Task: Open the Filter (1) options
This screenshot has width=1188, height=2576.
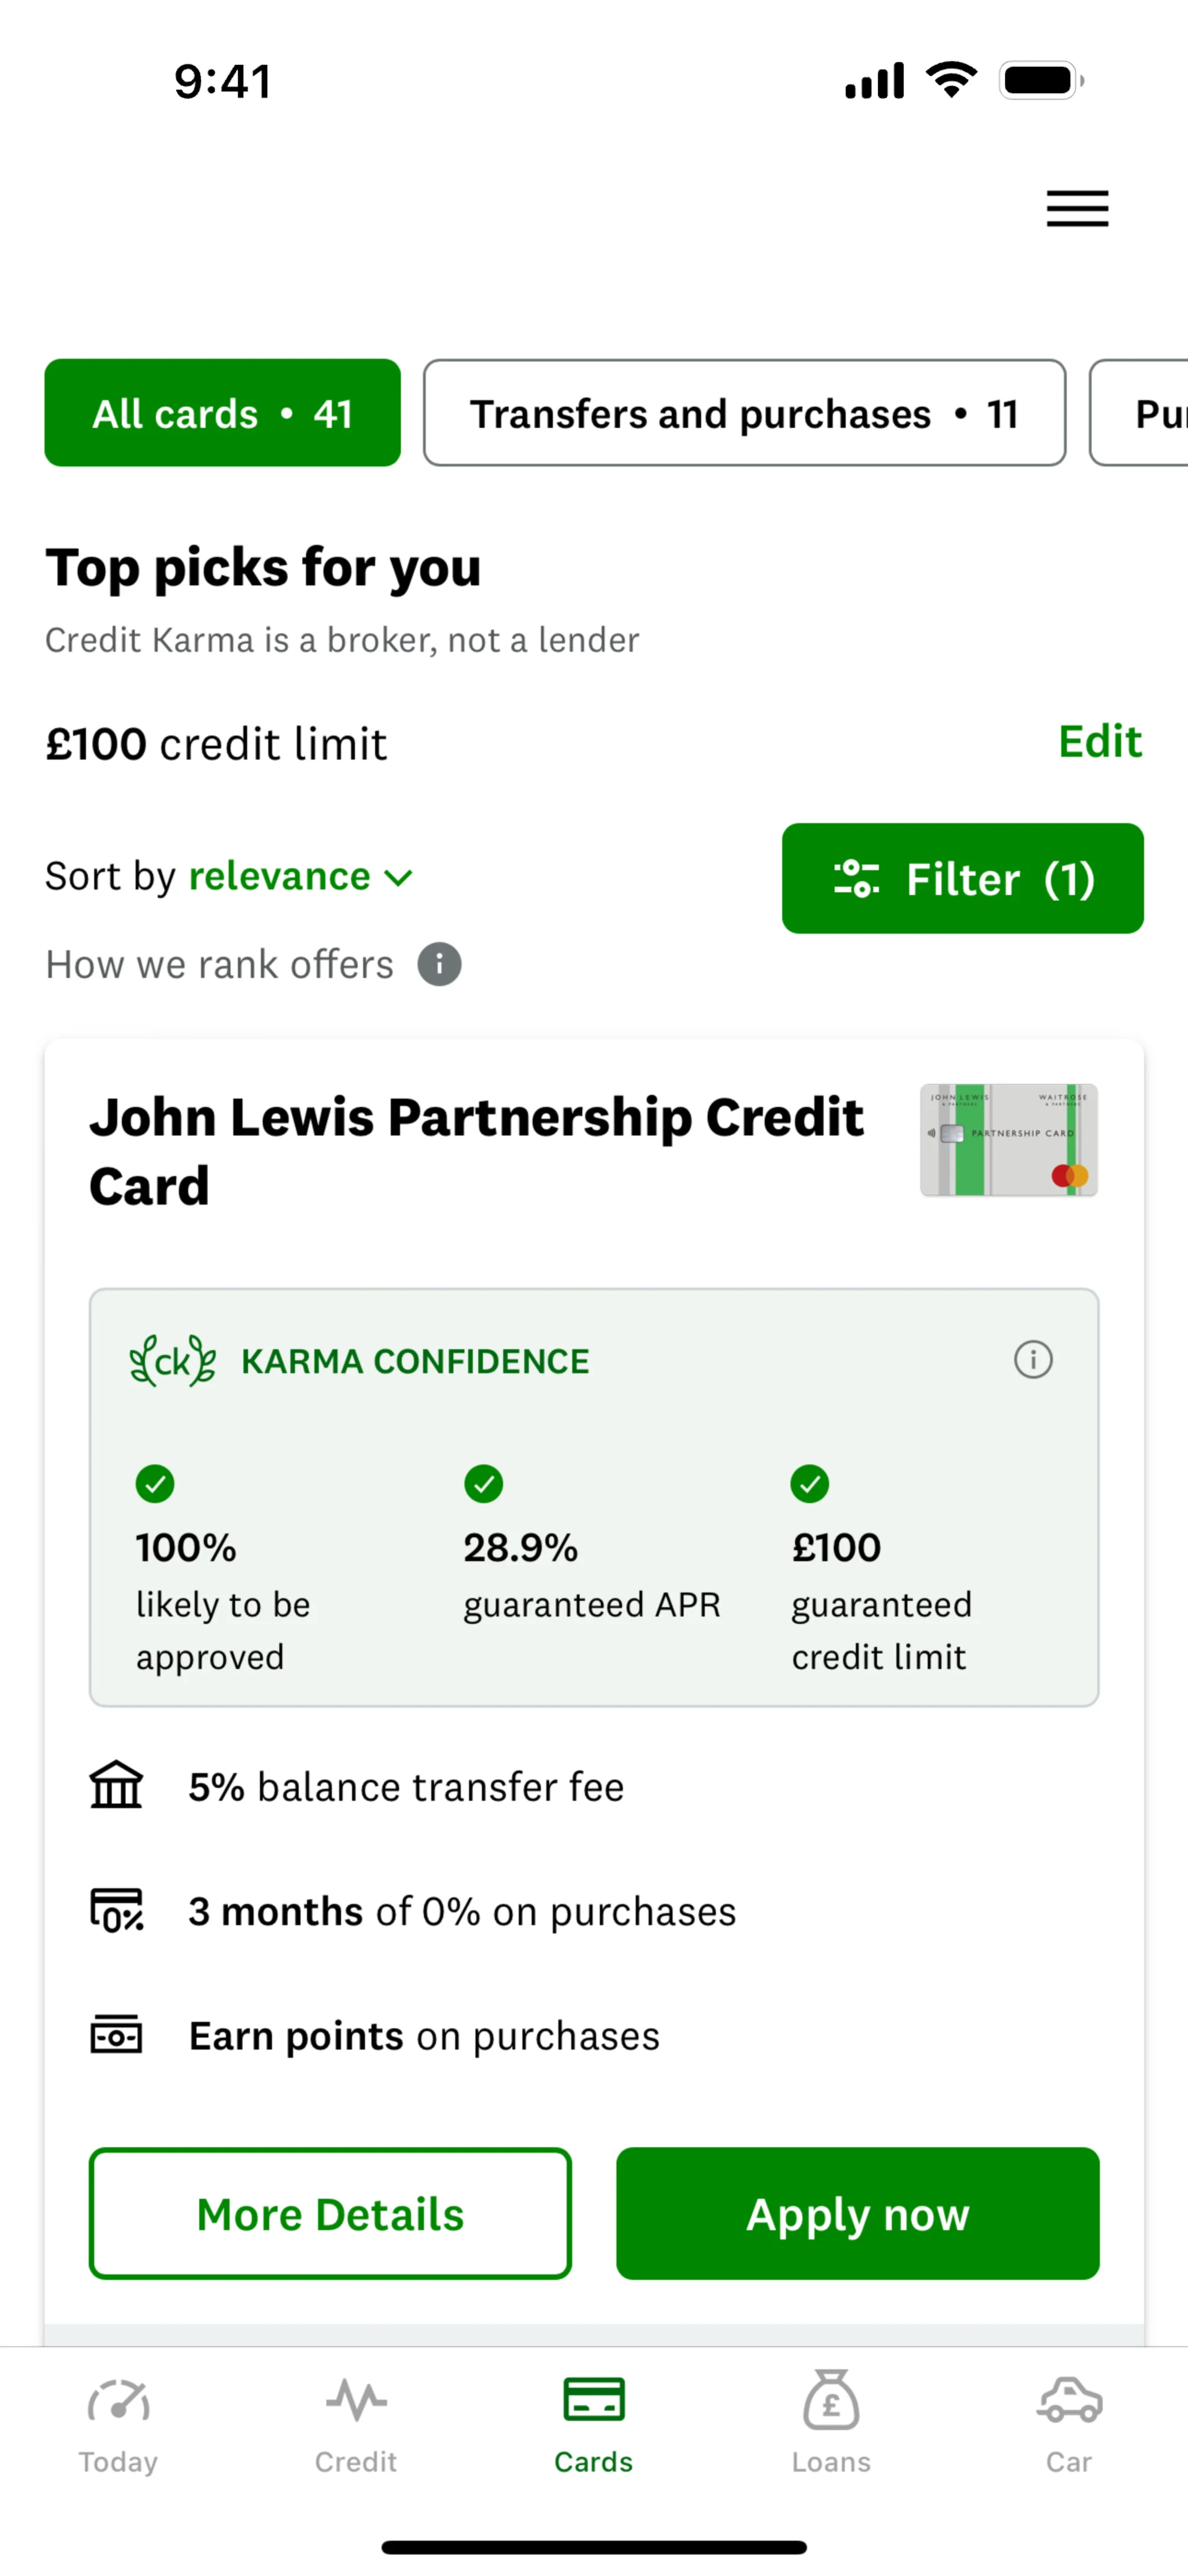Action: pyautogui.click(x=962, y=878)
